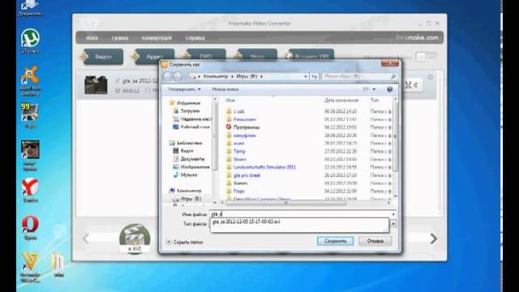This screenshot has height=292, width=519.
Task: Select the Landwirtschafts Simulator 2011 folder
Action: pyautogui.click(x=264, y=167)
